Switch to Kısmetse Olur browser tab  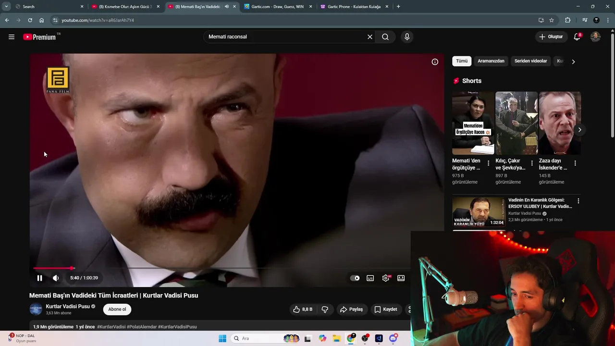(x=125, y=7)
